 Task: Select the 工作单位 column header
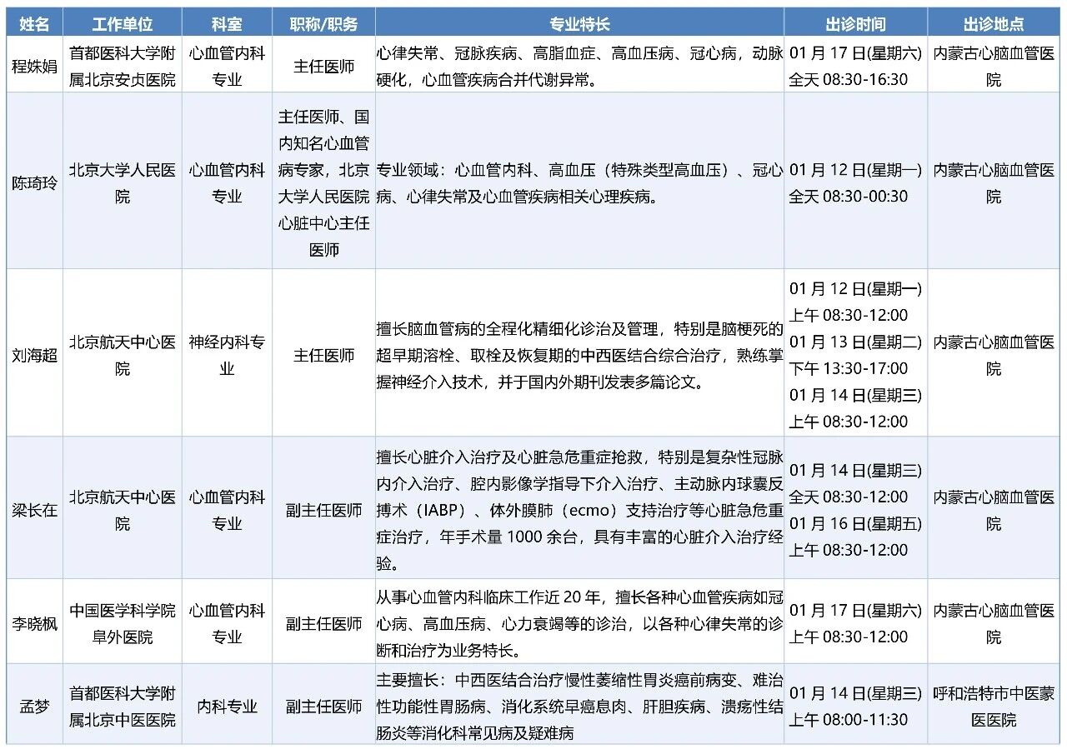point(123,24)
